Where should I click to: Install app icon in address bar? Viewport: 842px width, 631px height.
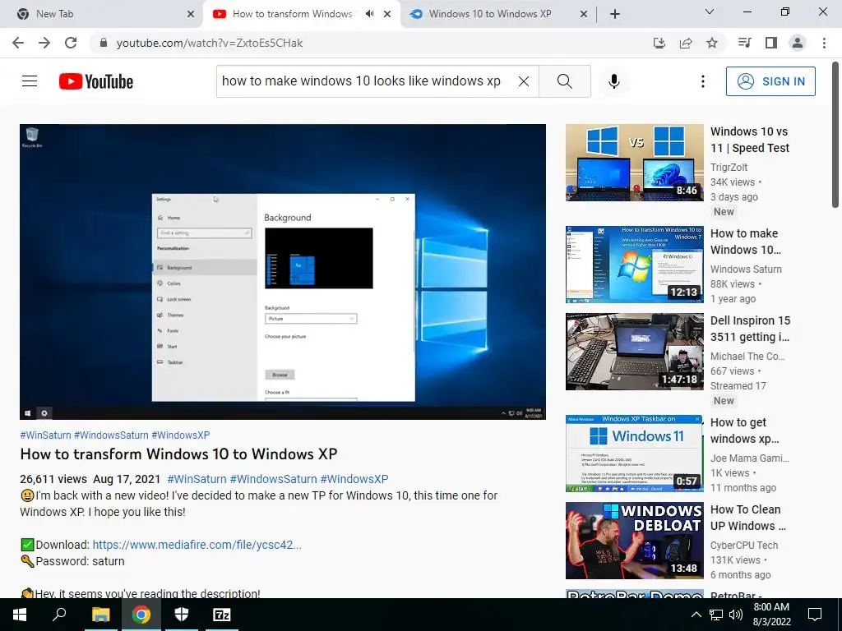tap(659, 43)
